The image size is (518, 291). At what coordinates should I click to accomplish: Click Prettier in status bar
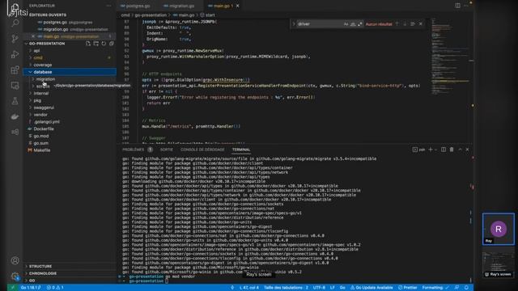407,288
